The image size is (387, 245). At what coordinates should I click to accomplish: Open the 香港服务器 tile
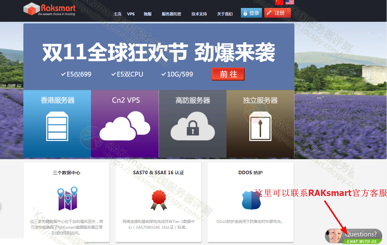[x=57, y=124]
